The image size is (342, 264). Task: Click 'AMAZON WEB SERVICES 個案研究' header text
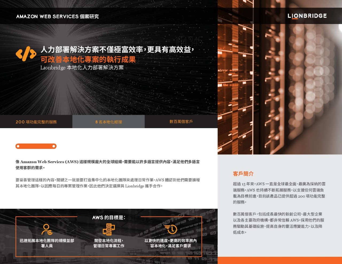[57, 16]
